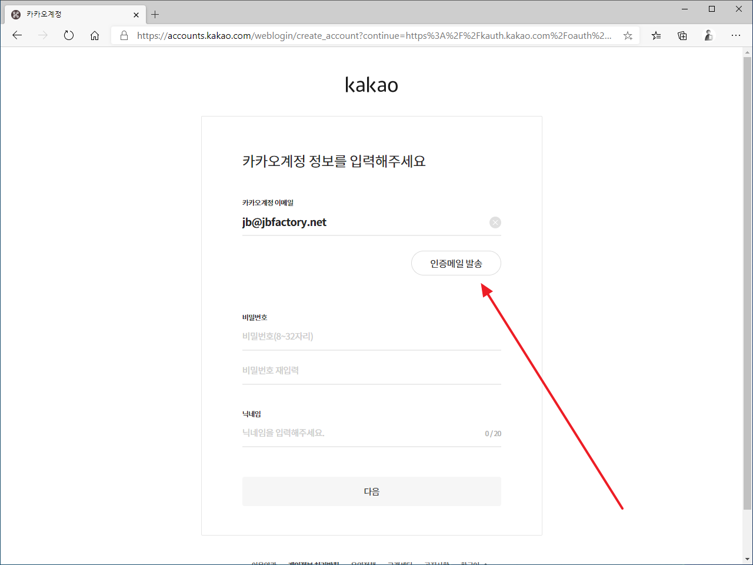Viewport: 753px width, 565px height.
Task: Click the 0/20 character counter
Action: 493,434
